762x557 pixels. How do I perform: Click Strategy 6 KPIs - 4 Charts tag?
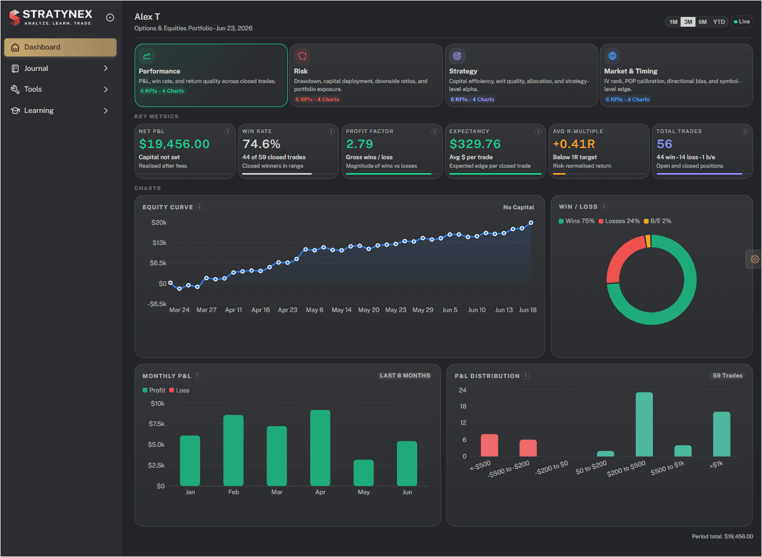473,100
